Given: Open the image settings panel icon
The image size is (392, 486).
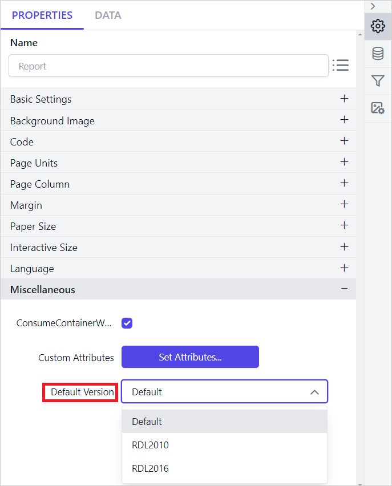Looking at the screenshot, I should (x=378, y=108).
